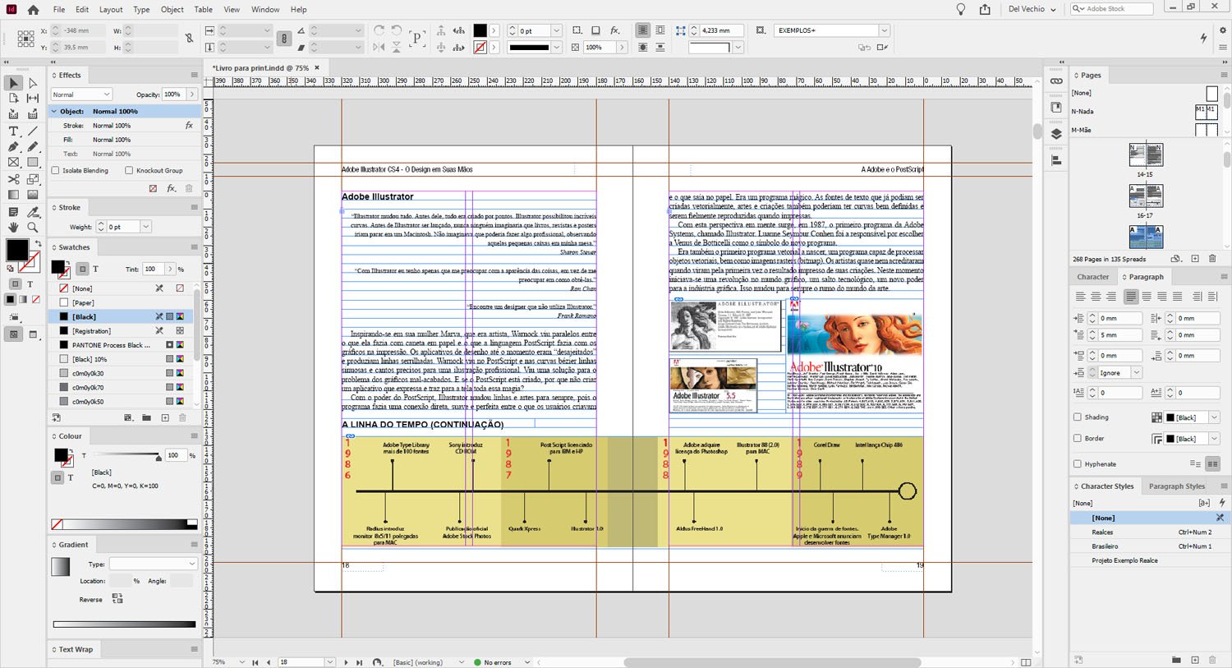Open the Object menu

click(172, 10)
